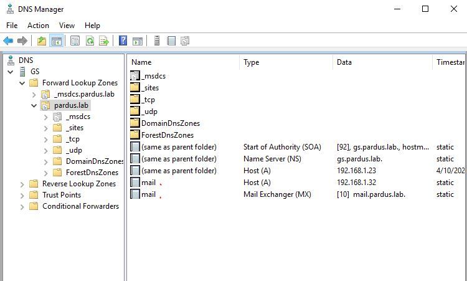Expand ForestDnsZones chevron in tree

[x=45, y=173]
